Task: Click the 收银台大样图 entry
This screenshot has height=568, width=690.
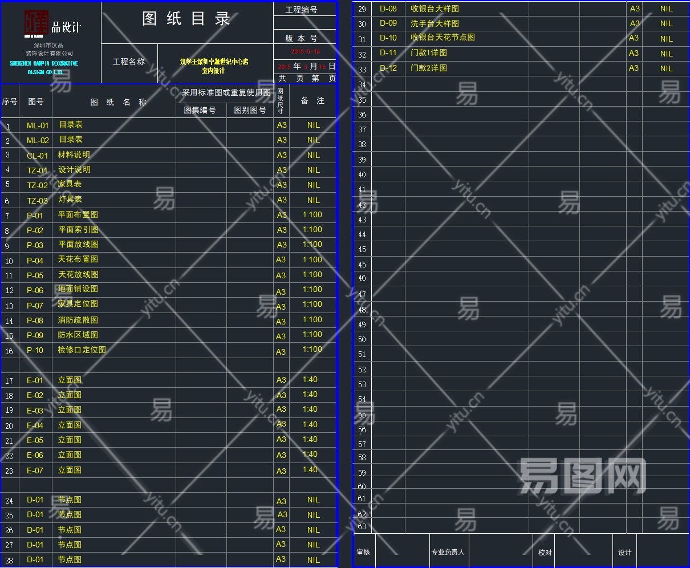Action: 435,9
